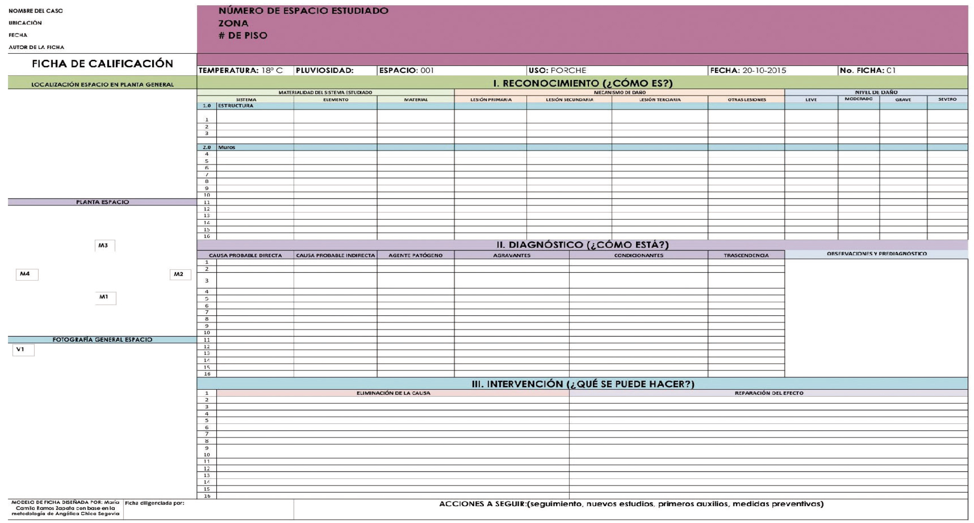
Task: Select the '# DE PISO' heading
Action: coord(243,36)
